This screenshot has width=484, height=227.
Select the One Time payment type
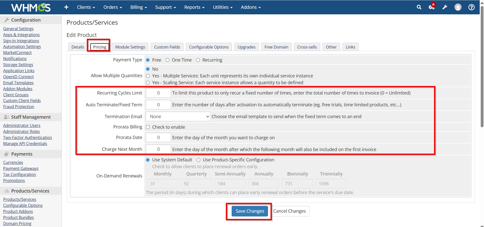pyautogui.click(x=167, y=60)
